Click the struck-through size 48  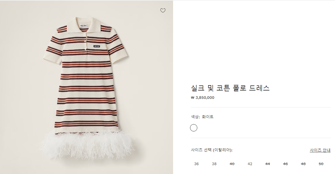(x=303, y=164)
